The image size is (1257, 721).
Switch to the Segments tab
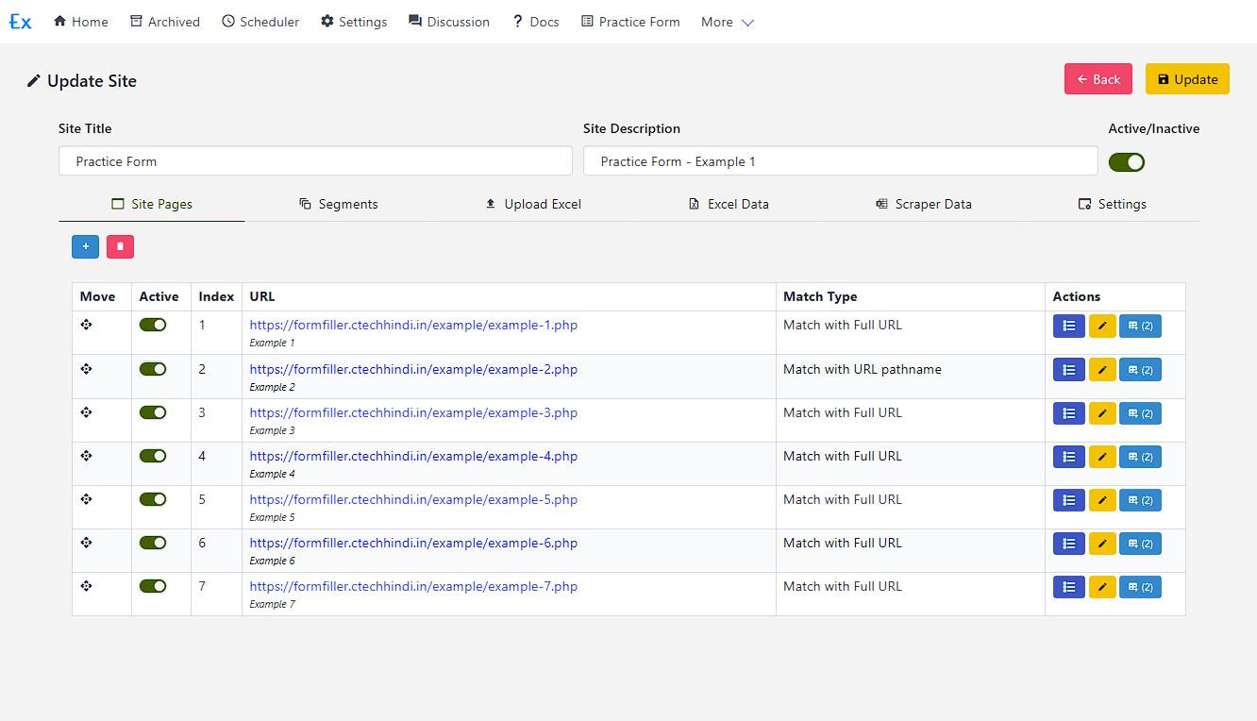click(338, 204)
